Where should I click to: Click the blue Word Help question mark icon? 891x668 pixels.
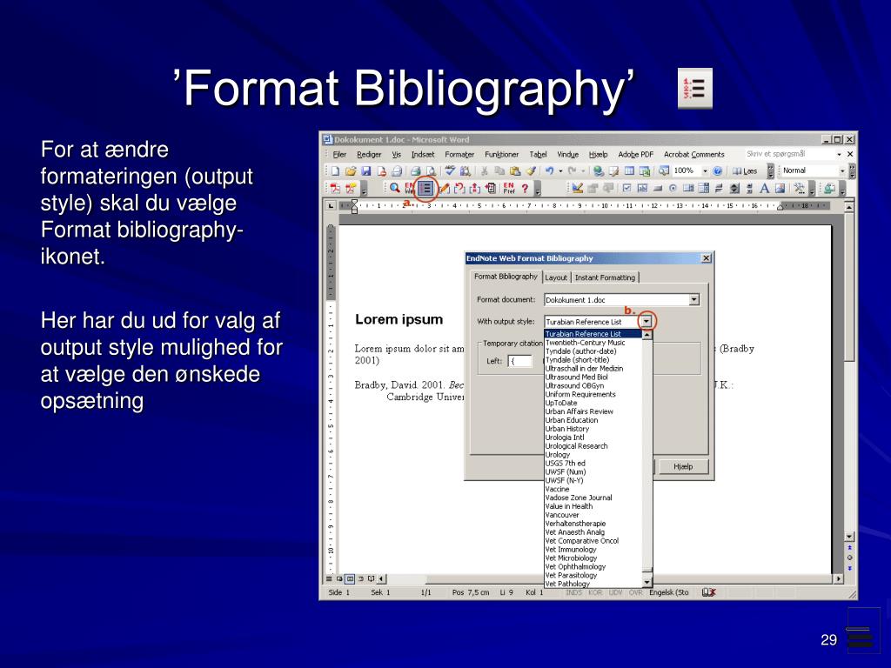[x=718, y=170]
